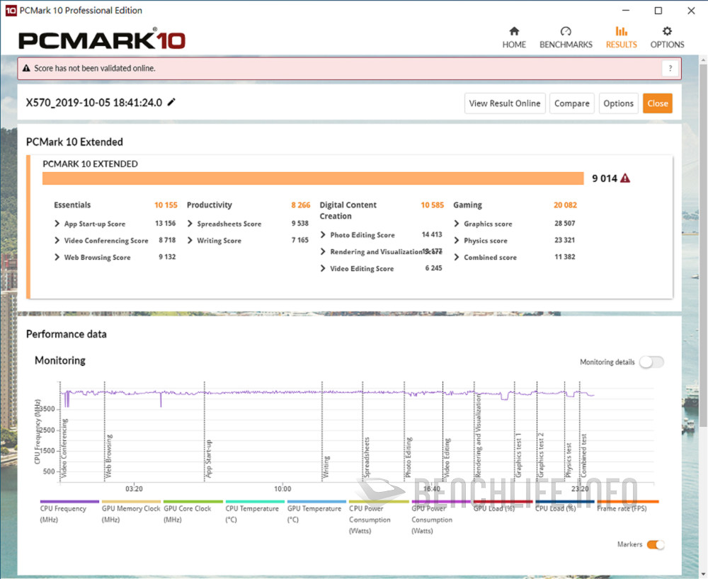The width and height of the screenshot is (708, 579).
Task: Select GPU Memory Clock legend swatch
Action: click(x=131, y=501)
